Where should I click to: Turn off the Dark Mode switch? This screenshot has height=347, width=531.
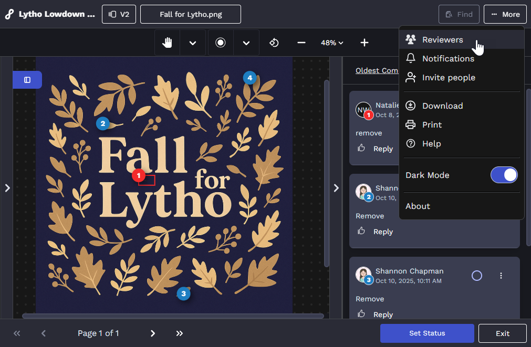click(x=504, y=175)
